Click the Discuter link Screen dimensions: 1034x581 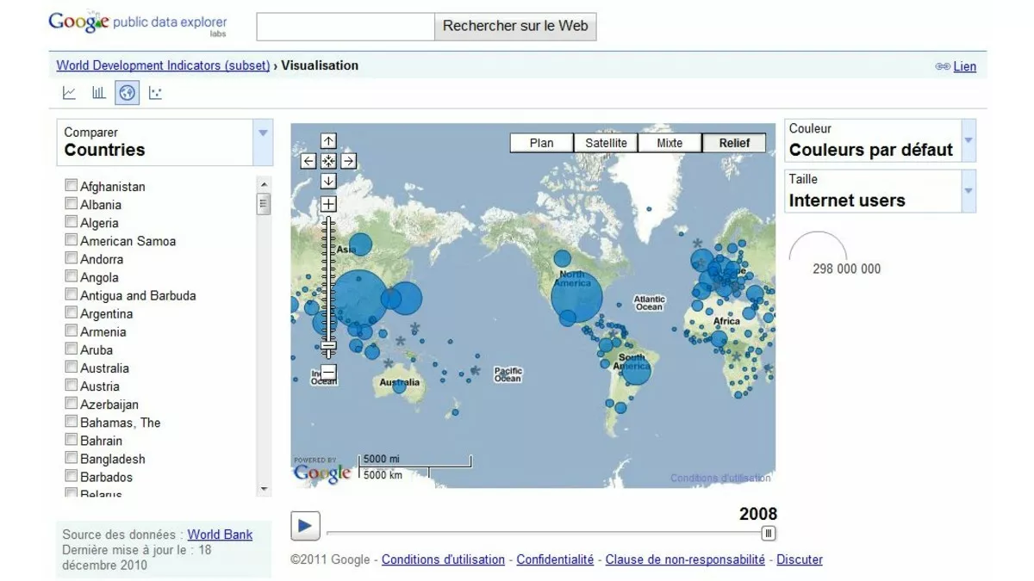[x=800, y=559]
